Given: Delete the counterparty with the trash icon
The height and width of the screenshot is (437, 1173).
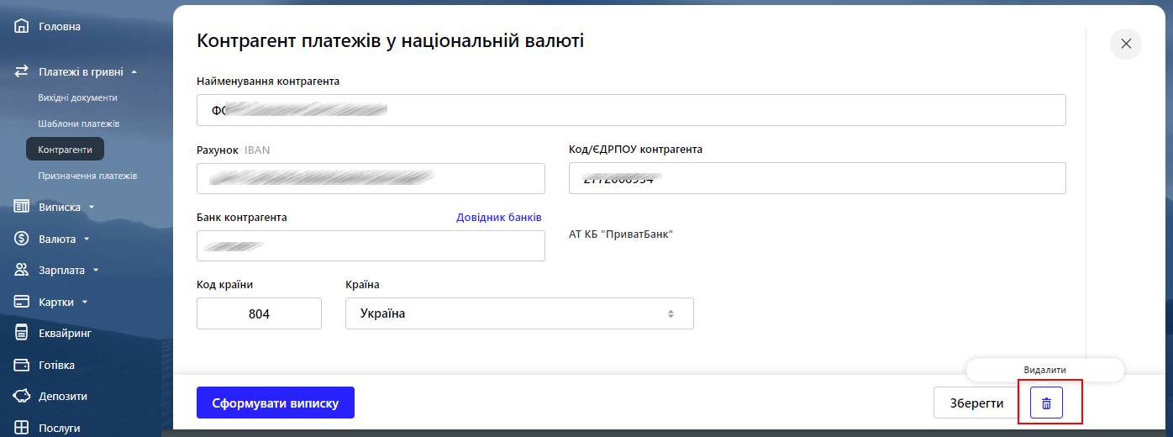Looking at the screenshot, I should (x=1046, y=403).
